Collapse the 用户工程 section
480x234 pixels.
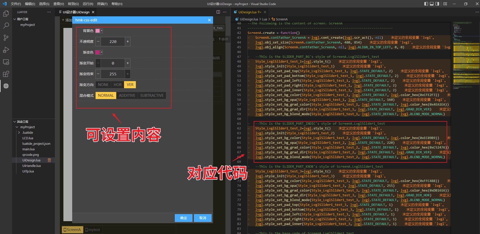15,19
